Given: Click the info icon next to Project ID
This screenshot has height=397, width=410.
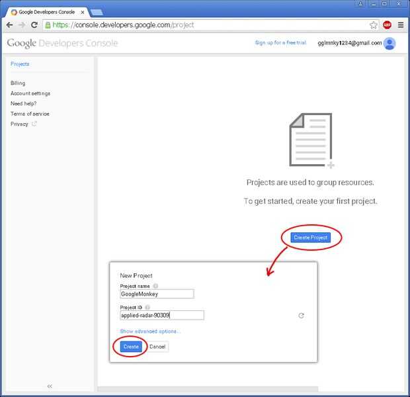Looking at the screenshot, I should [x=147, y=307].
